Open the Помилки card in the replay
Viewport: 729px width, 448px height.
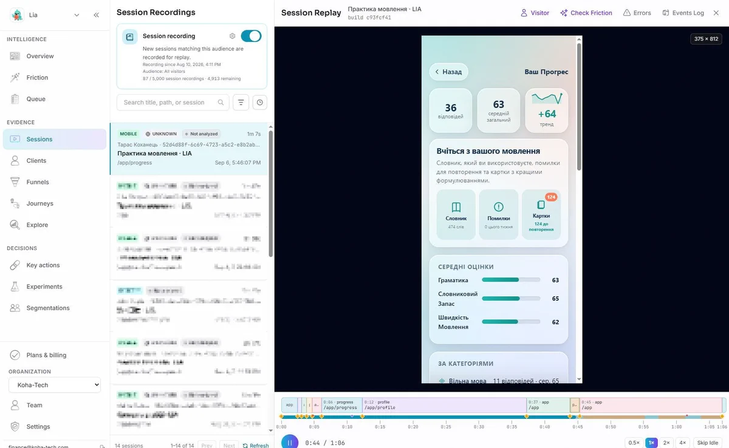pos(499,214)
